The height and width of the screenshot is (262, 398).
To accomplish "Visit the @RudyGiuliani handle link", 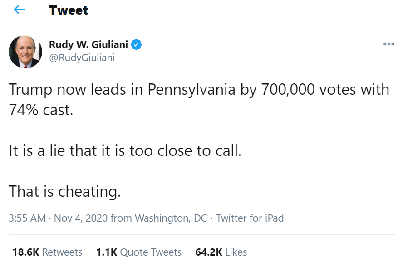I will point(82,58).
